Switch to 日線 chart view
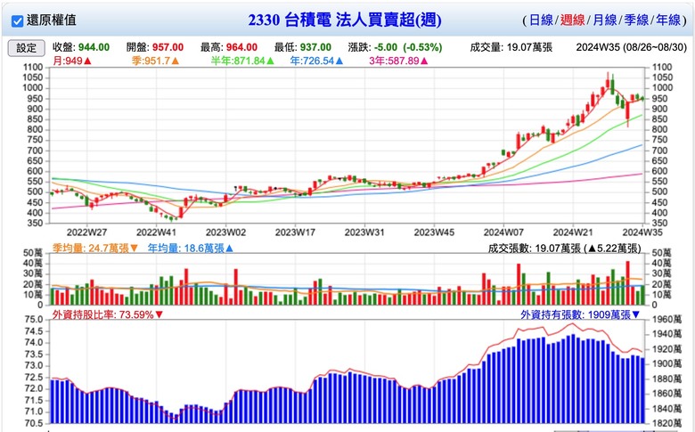This screenshot has width=695, height=432. pyautogui.click(x=541, y=20)
